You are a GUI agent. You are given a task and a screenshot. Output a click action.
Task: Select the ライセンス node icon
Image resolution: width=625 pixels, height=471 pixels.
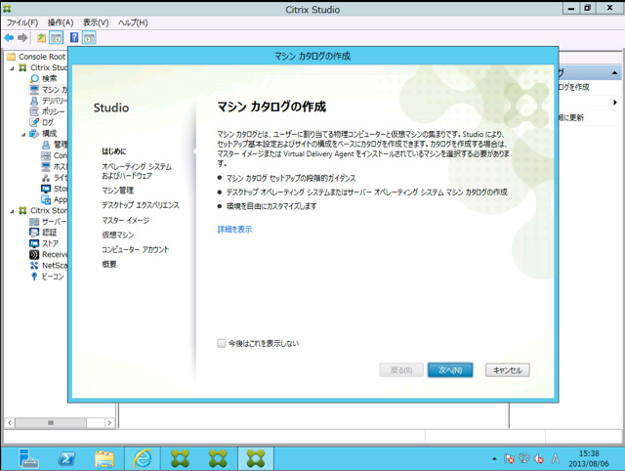tap(46, 178)
